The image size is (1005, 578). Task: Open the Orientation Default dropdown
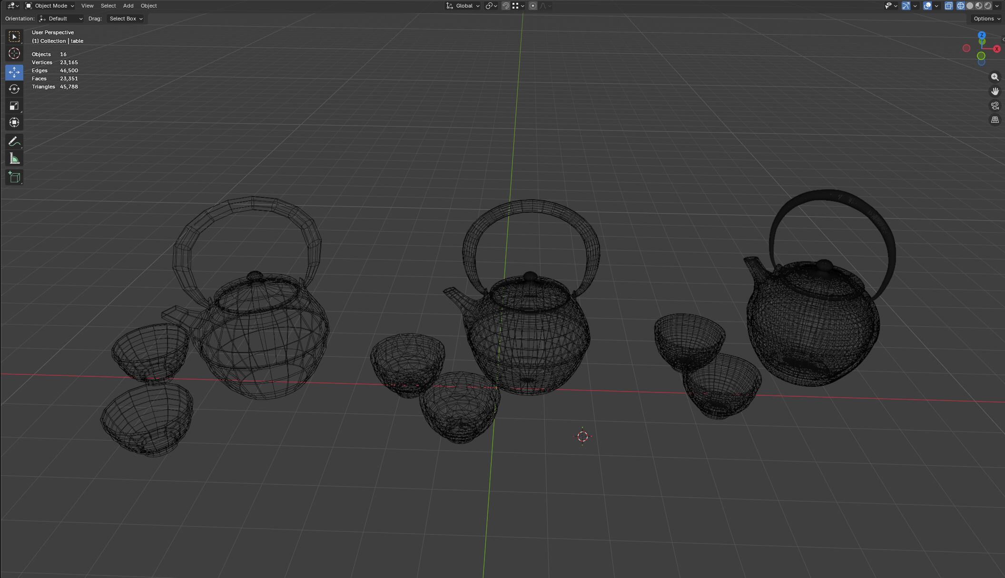click(x=61, y=19)
